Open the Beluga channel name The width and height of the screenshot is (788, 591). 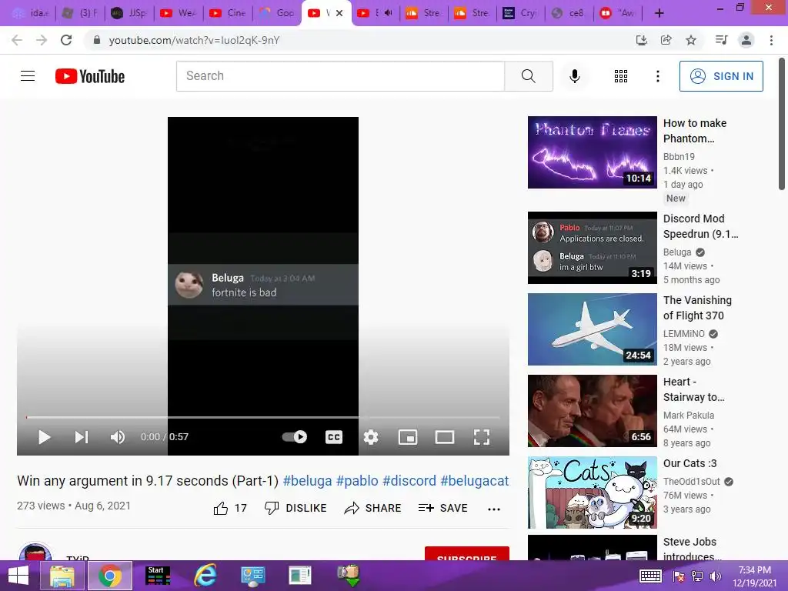point(677,252)
